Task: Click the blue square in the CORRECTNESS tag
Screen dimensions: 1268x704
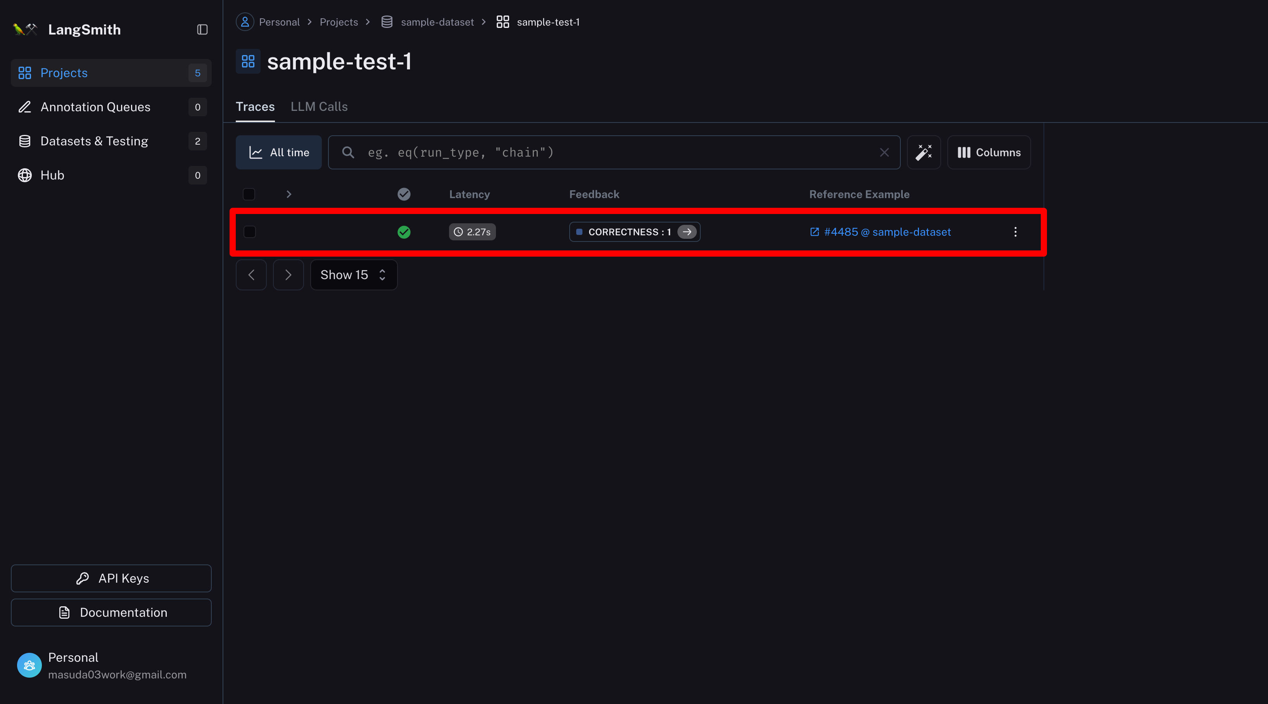Action: [x=579, y=232]
